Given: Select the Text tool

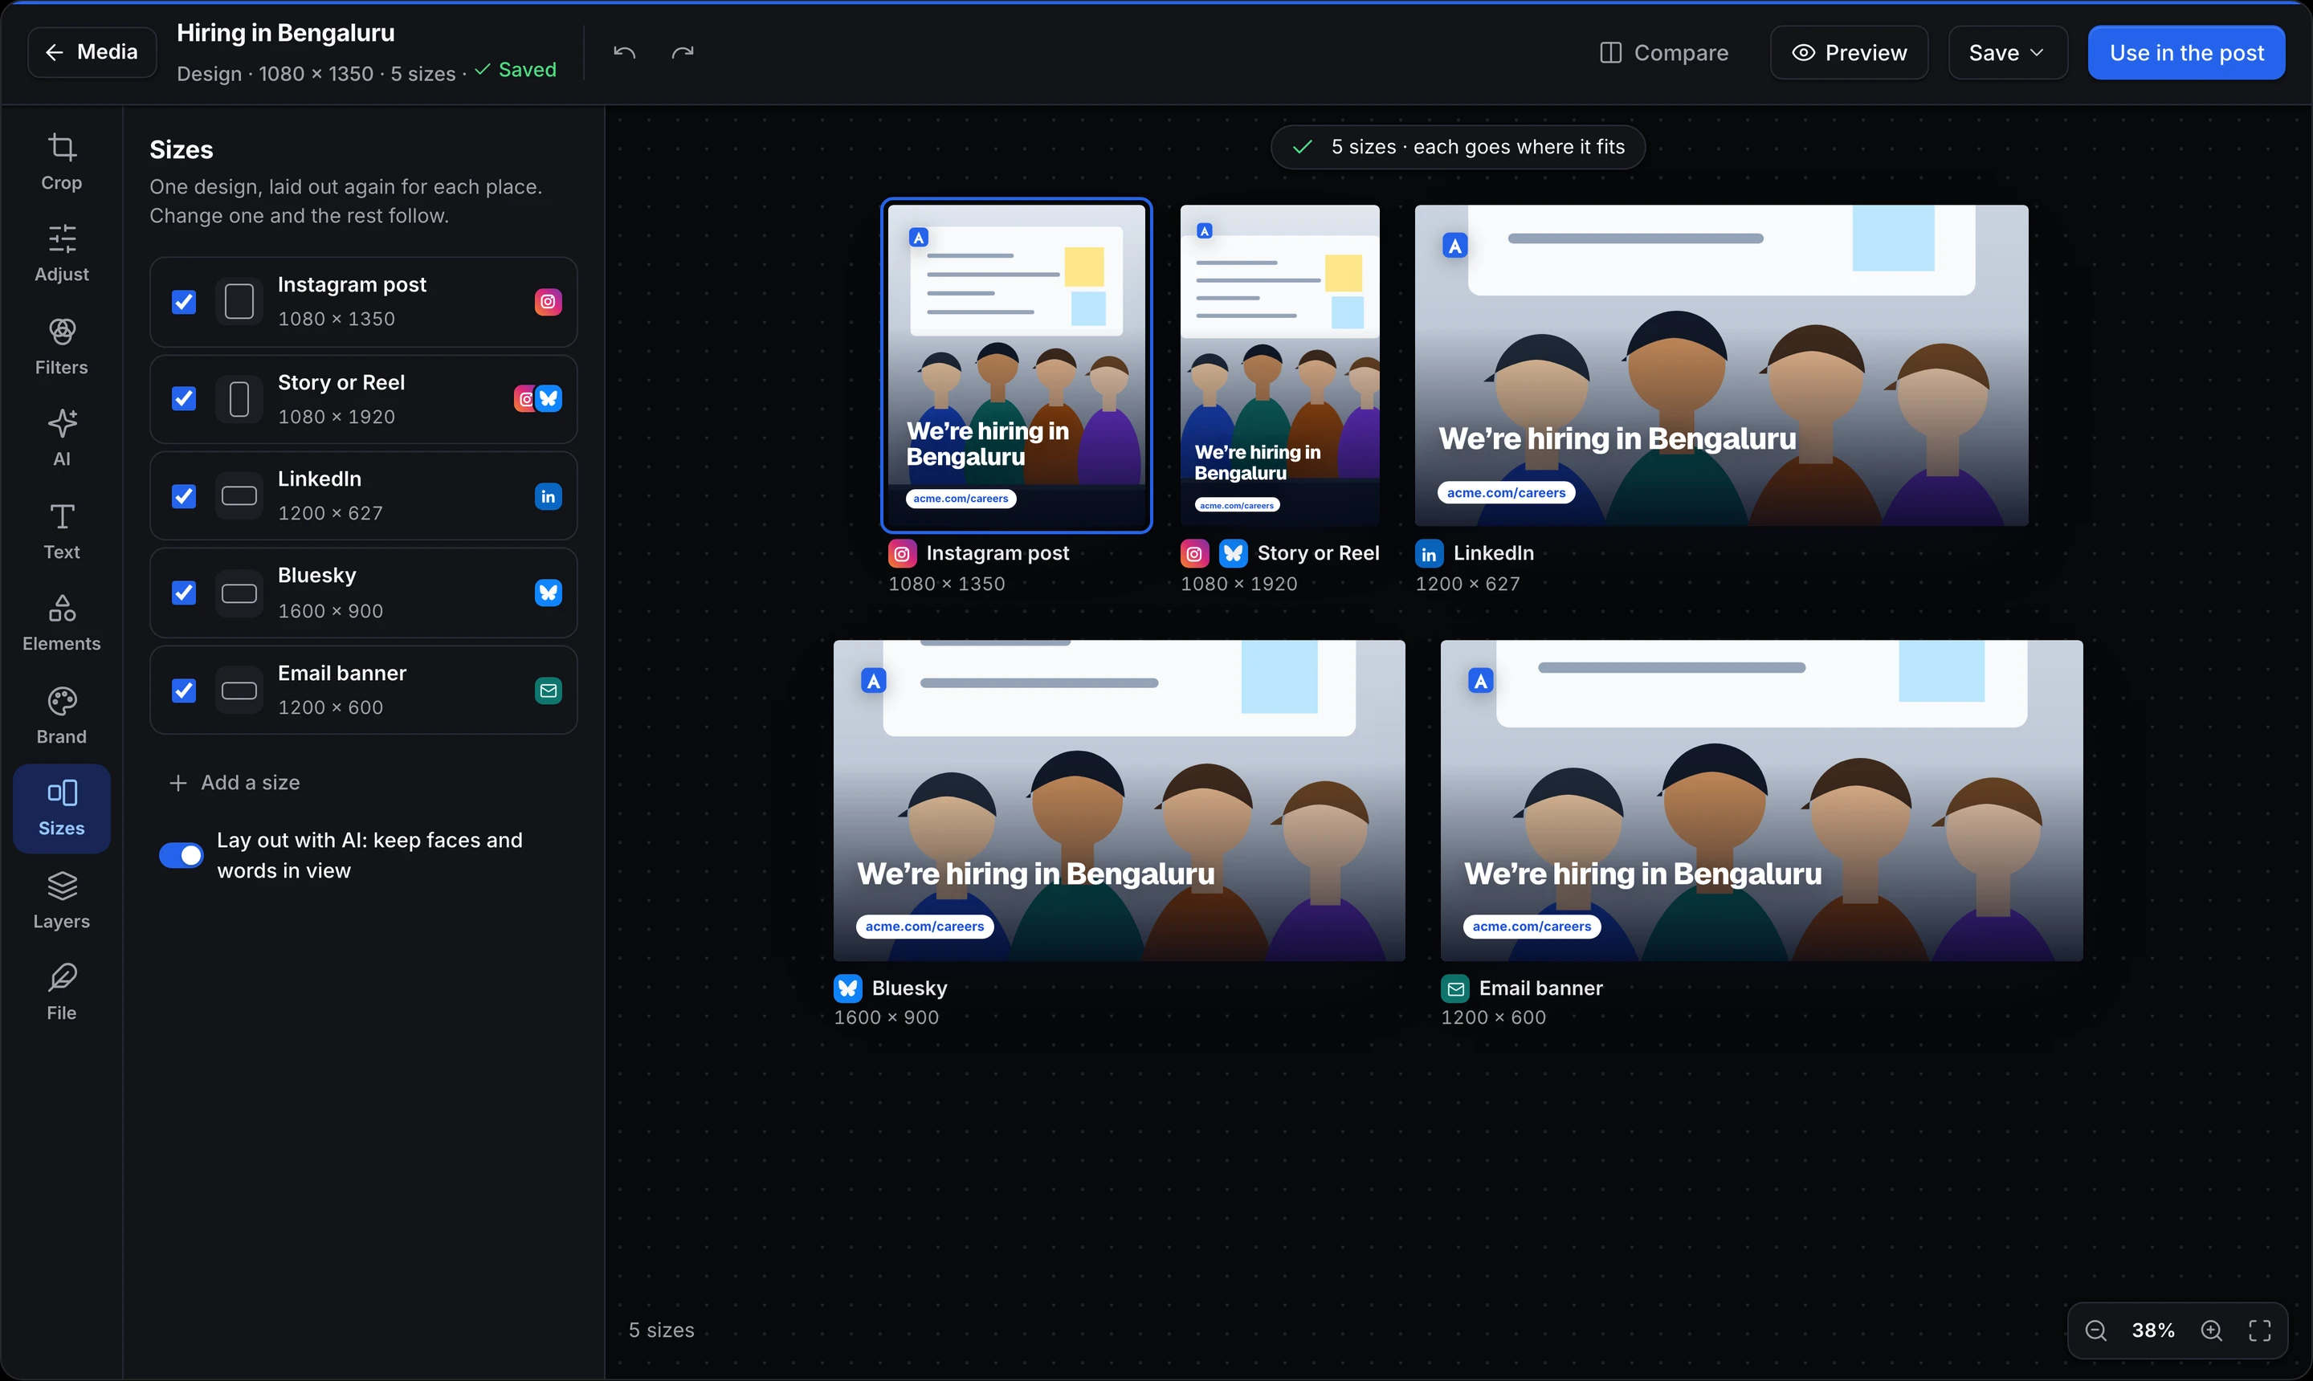Looking at the screenshot, I should point(61,531).
